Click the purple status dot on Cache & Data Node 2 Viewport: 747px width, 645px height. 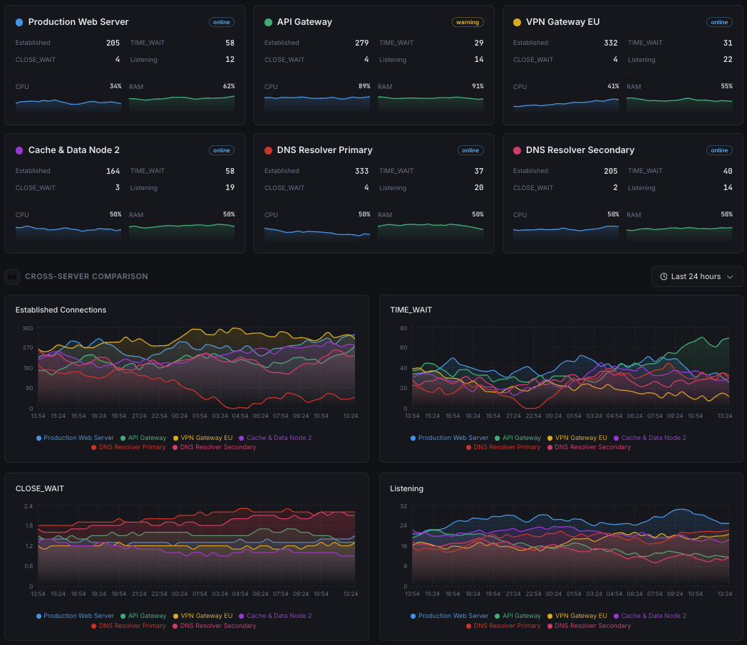coord(19,150)
